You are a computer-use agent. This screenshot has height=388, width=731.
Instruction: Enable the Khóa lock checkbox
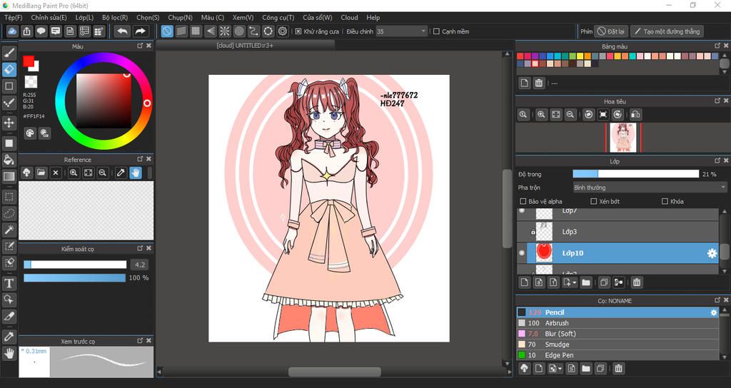665,201
